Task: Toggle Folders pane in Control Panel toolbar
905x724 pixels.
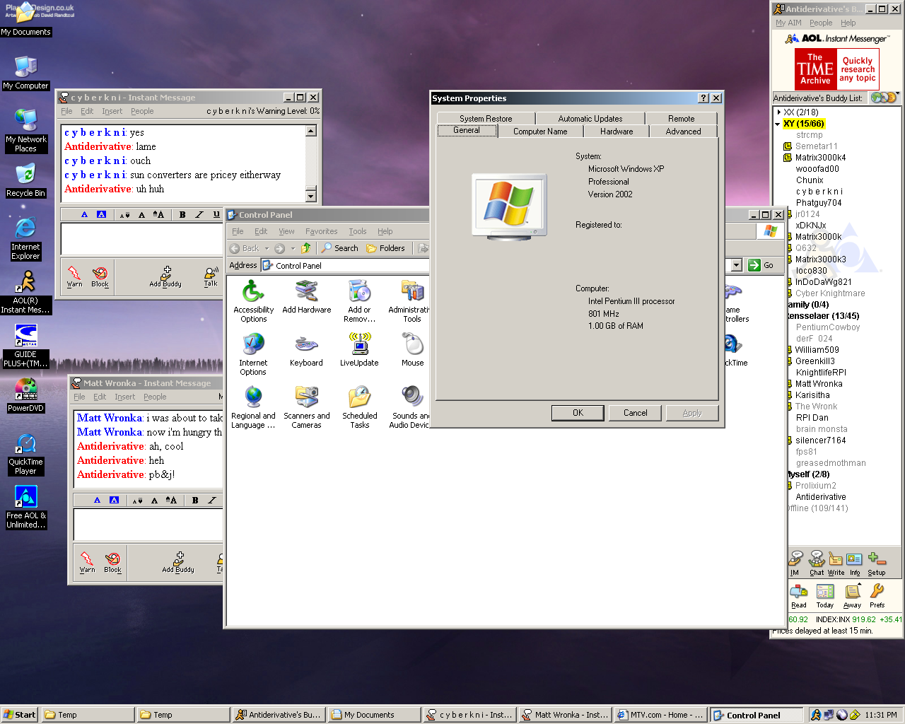Action: click(386, 248)
